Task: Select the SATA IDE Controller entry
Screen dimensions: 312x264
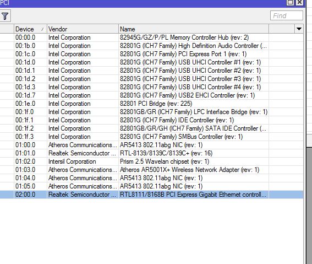Action: [x=193, y=128]
